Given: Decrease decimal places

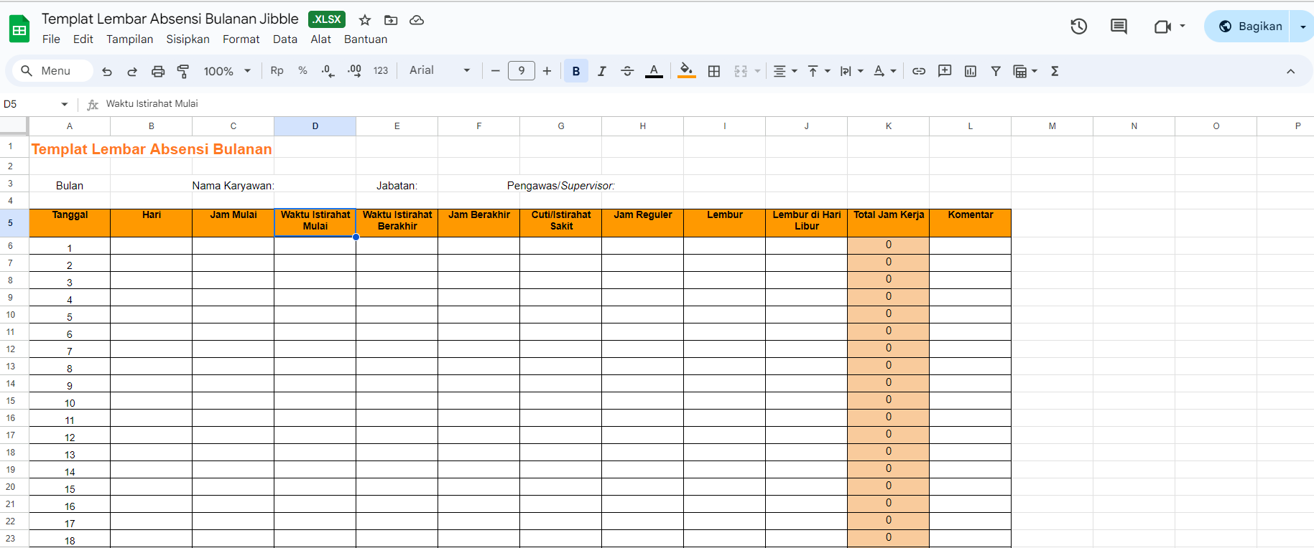Looking at the screenshot, I should (328, 70).
